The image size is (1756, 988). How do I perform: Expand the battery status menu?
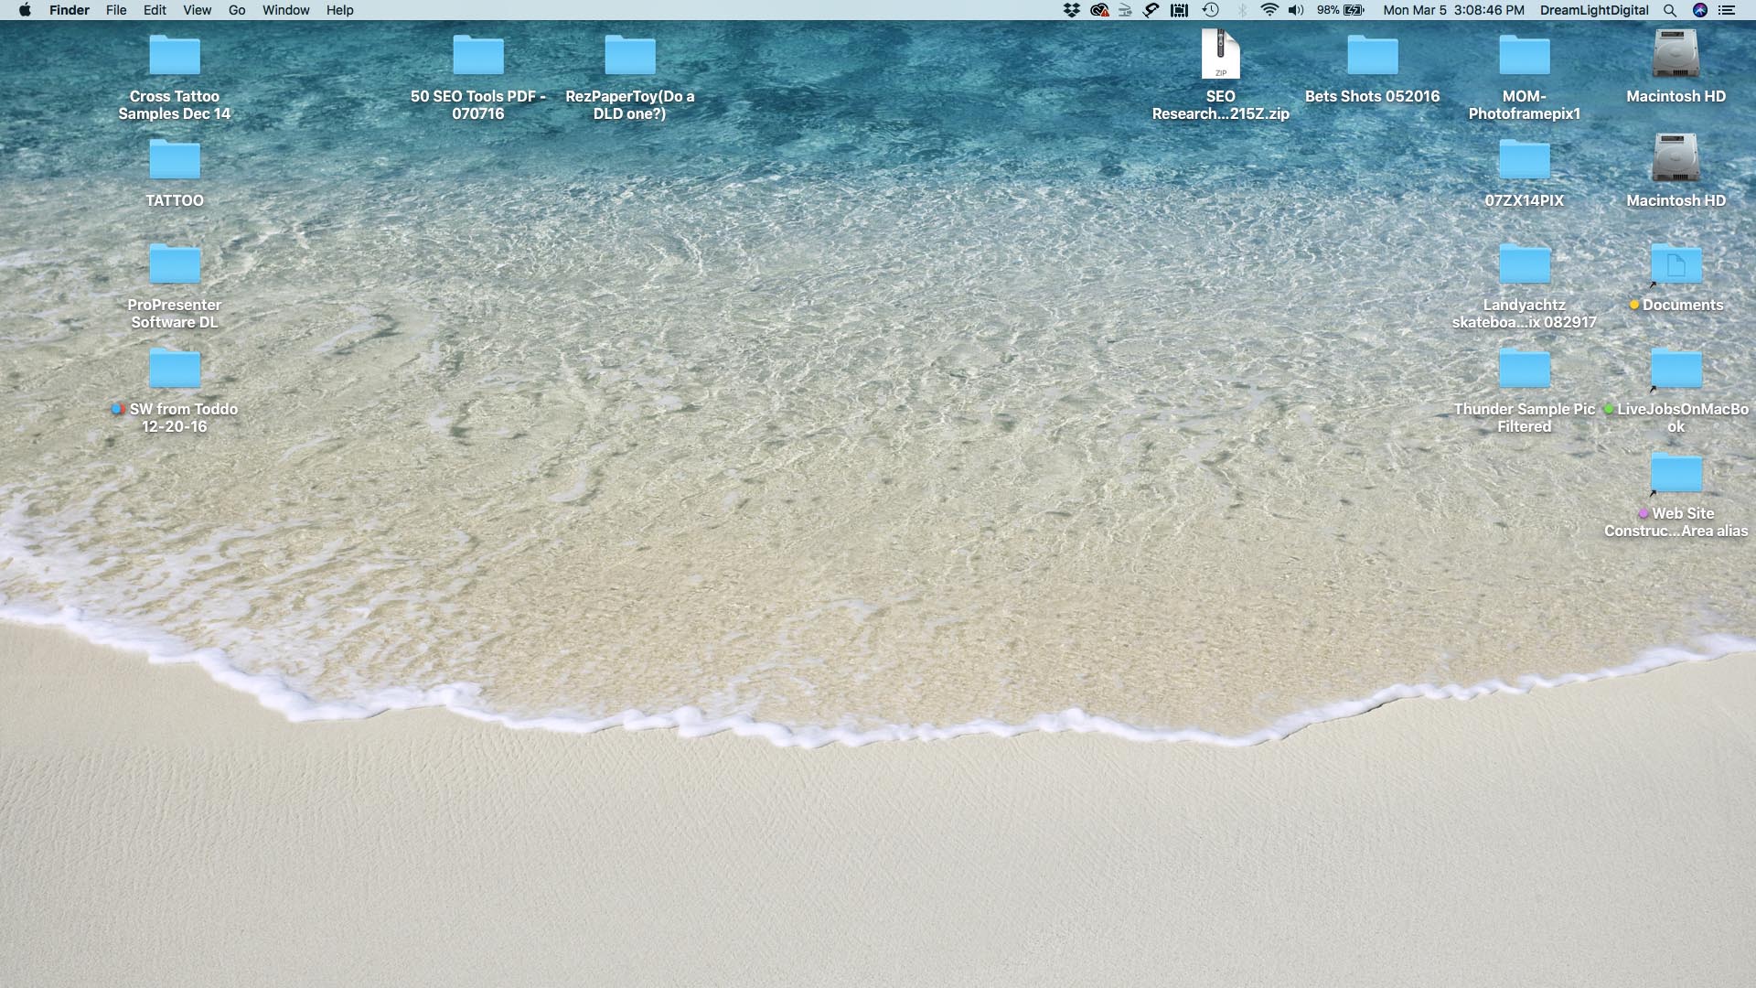1341,10
